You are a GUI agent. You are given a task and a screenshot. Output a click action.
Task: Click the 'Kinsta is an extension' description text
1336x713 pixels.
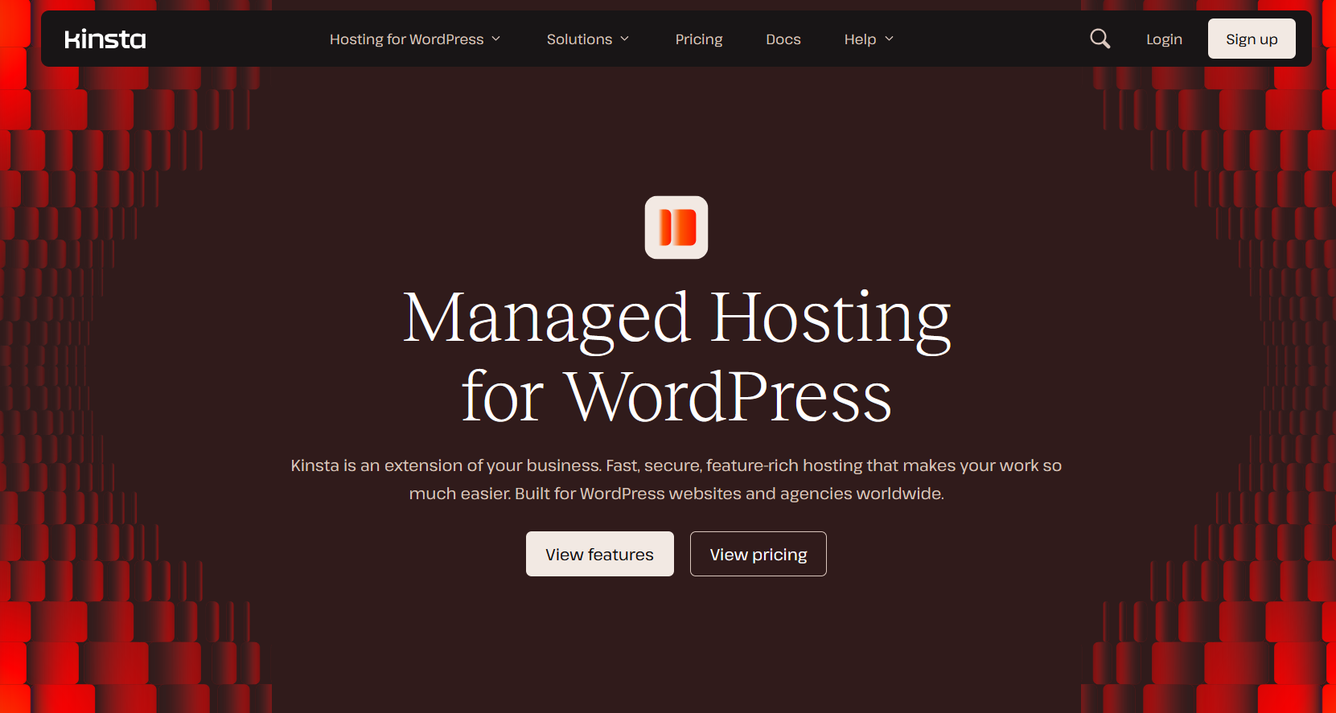676,479
